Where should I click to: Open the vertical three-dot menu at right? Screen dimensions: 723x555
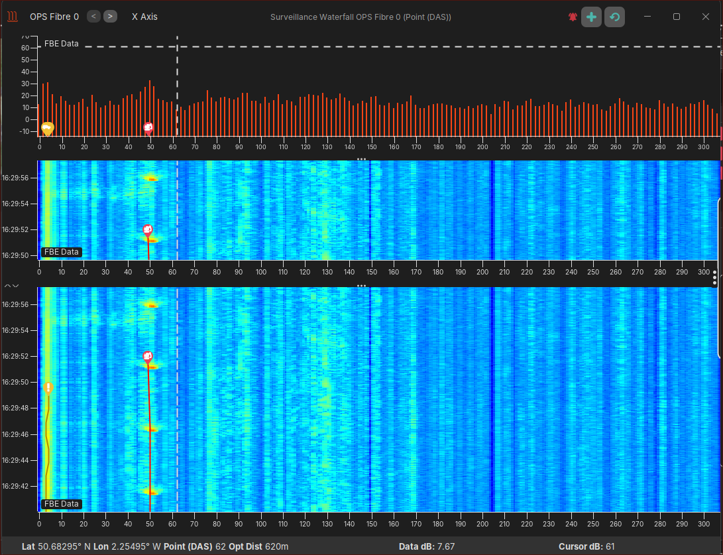[714, 277]
